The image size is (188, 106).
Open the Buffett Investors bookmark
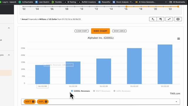tap(87, 2)
